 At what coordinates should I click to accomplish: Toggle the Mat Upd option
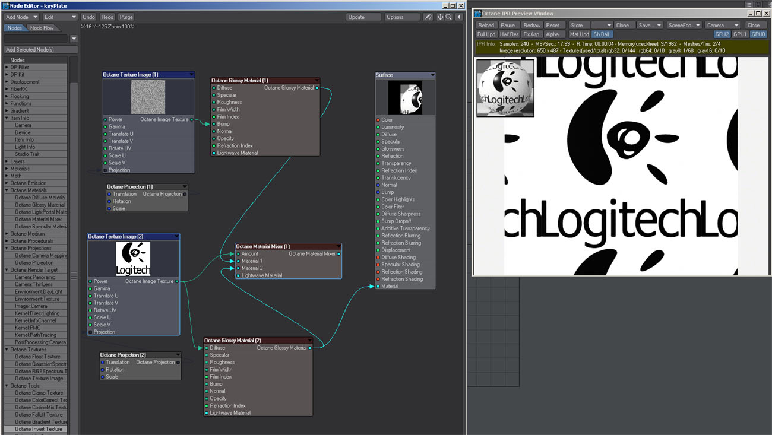(579, 34)
